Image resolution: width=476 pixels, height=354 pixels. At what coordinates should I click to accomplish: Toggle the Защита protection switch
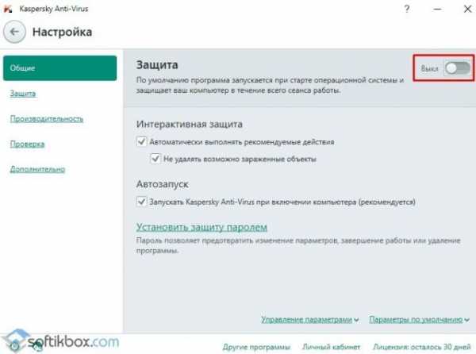458,68
